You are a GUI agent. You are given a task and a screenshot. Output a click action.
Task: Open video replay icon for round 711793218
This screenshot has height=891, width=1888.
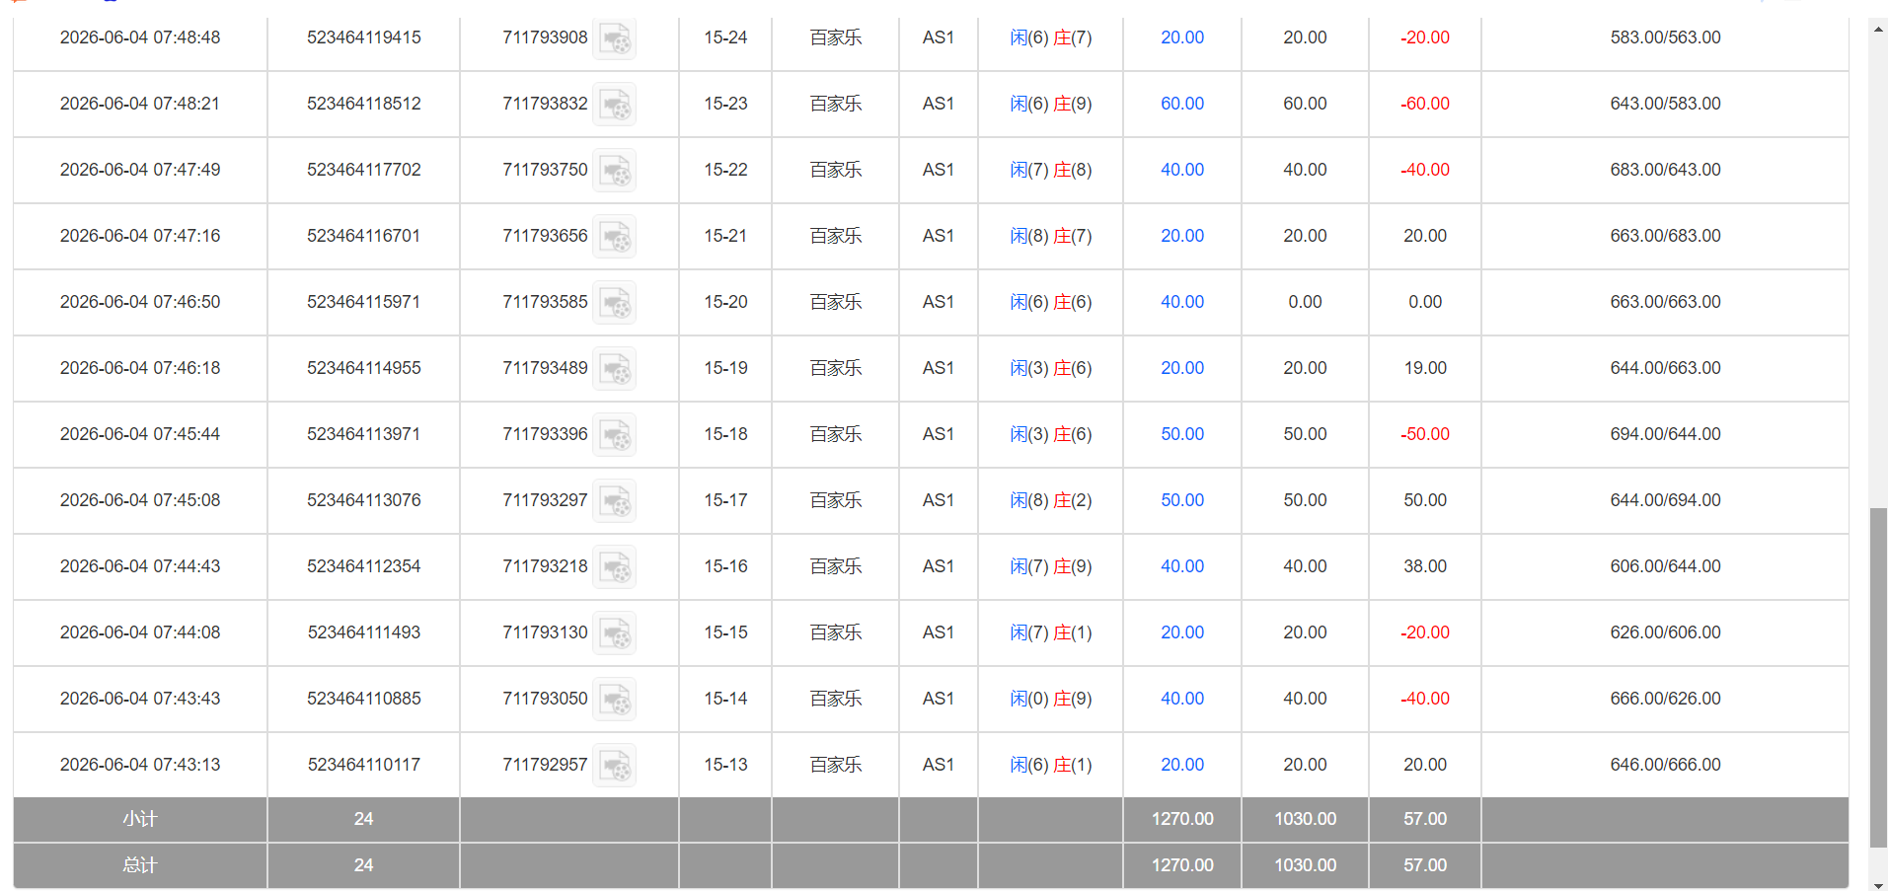pyautogui.click(x=614, y=567)
